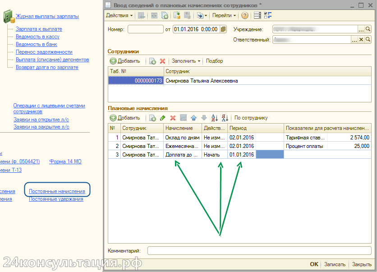Open the Действия dropdown menu
Image resolution: width=377 pixels, height=272 pixels.
119,15
